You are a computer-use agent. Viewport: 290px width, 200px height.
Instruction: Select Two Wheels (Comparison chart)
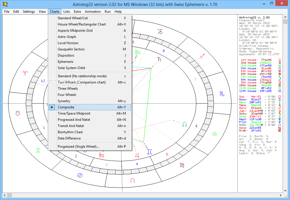tap(90, 82)
